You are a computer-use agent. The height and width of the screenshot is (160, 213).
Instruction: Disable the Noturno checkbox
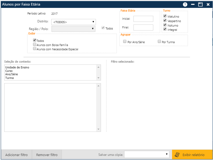click(x=165, y=25)
